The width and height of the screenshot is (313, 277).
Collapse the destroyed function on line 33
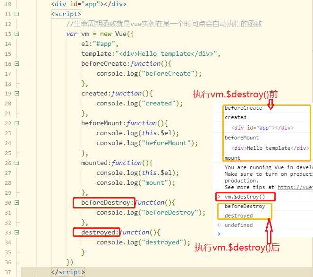coord(17,233)
